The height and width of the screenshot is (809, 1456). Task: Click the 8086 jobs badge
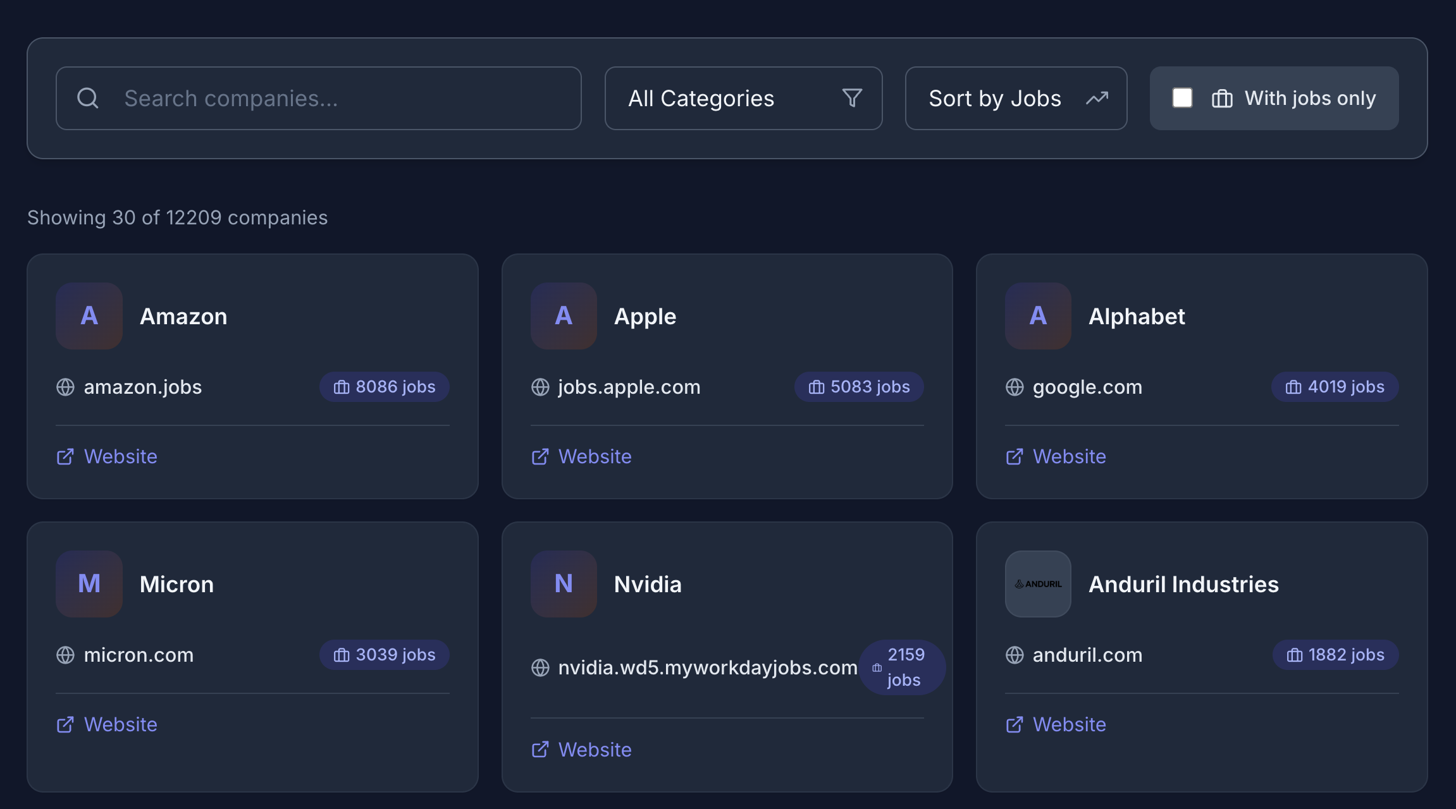pyautogui.click(x=385, y=387)
